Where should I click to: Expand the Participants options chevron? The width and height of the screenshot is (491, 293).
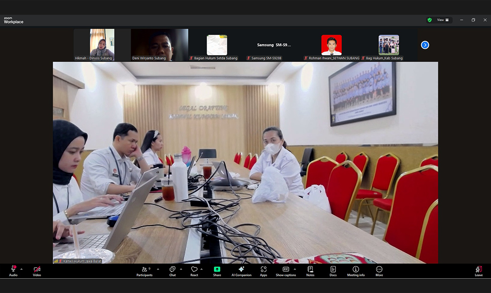158,269
